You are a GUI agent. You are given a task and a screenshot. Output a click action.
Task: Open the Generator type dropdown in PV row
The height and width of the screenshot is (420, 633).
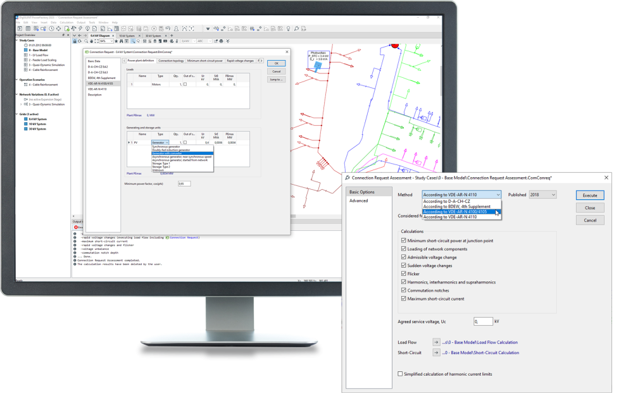(160, 142)
